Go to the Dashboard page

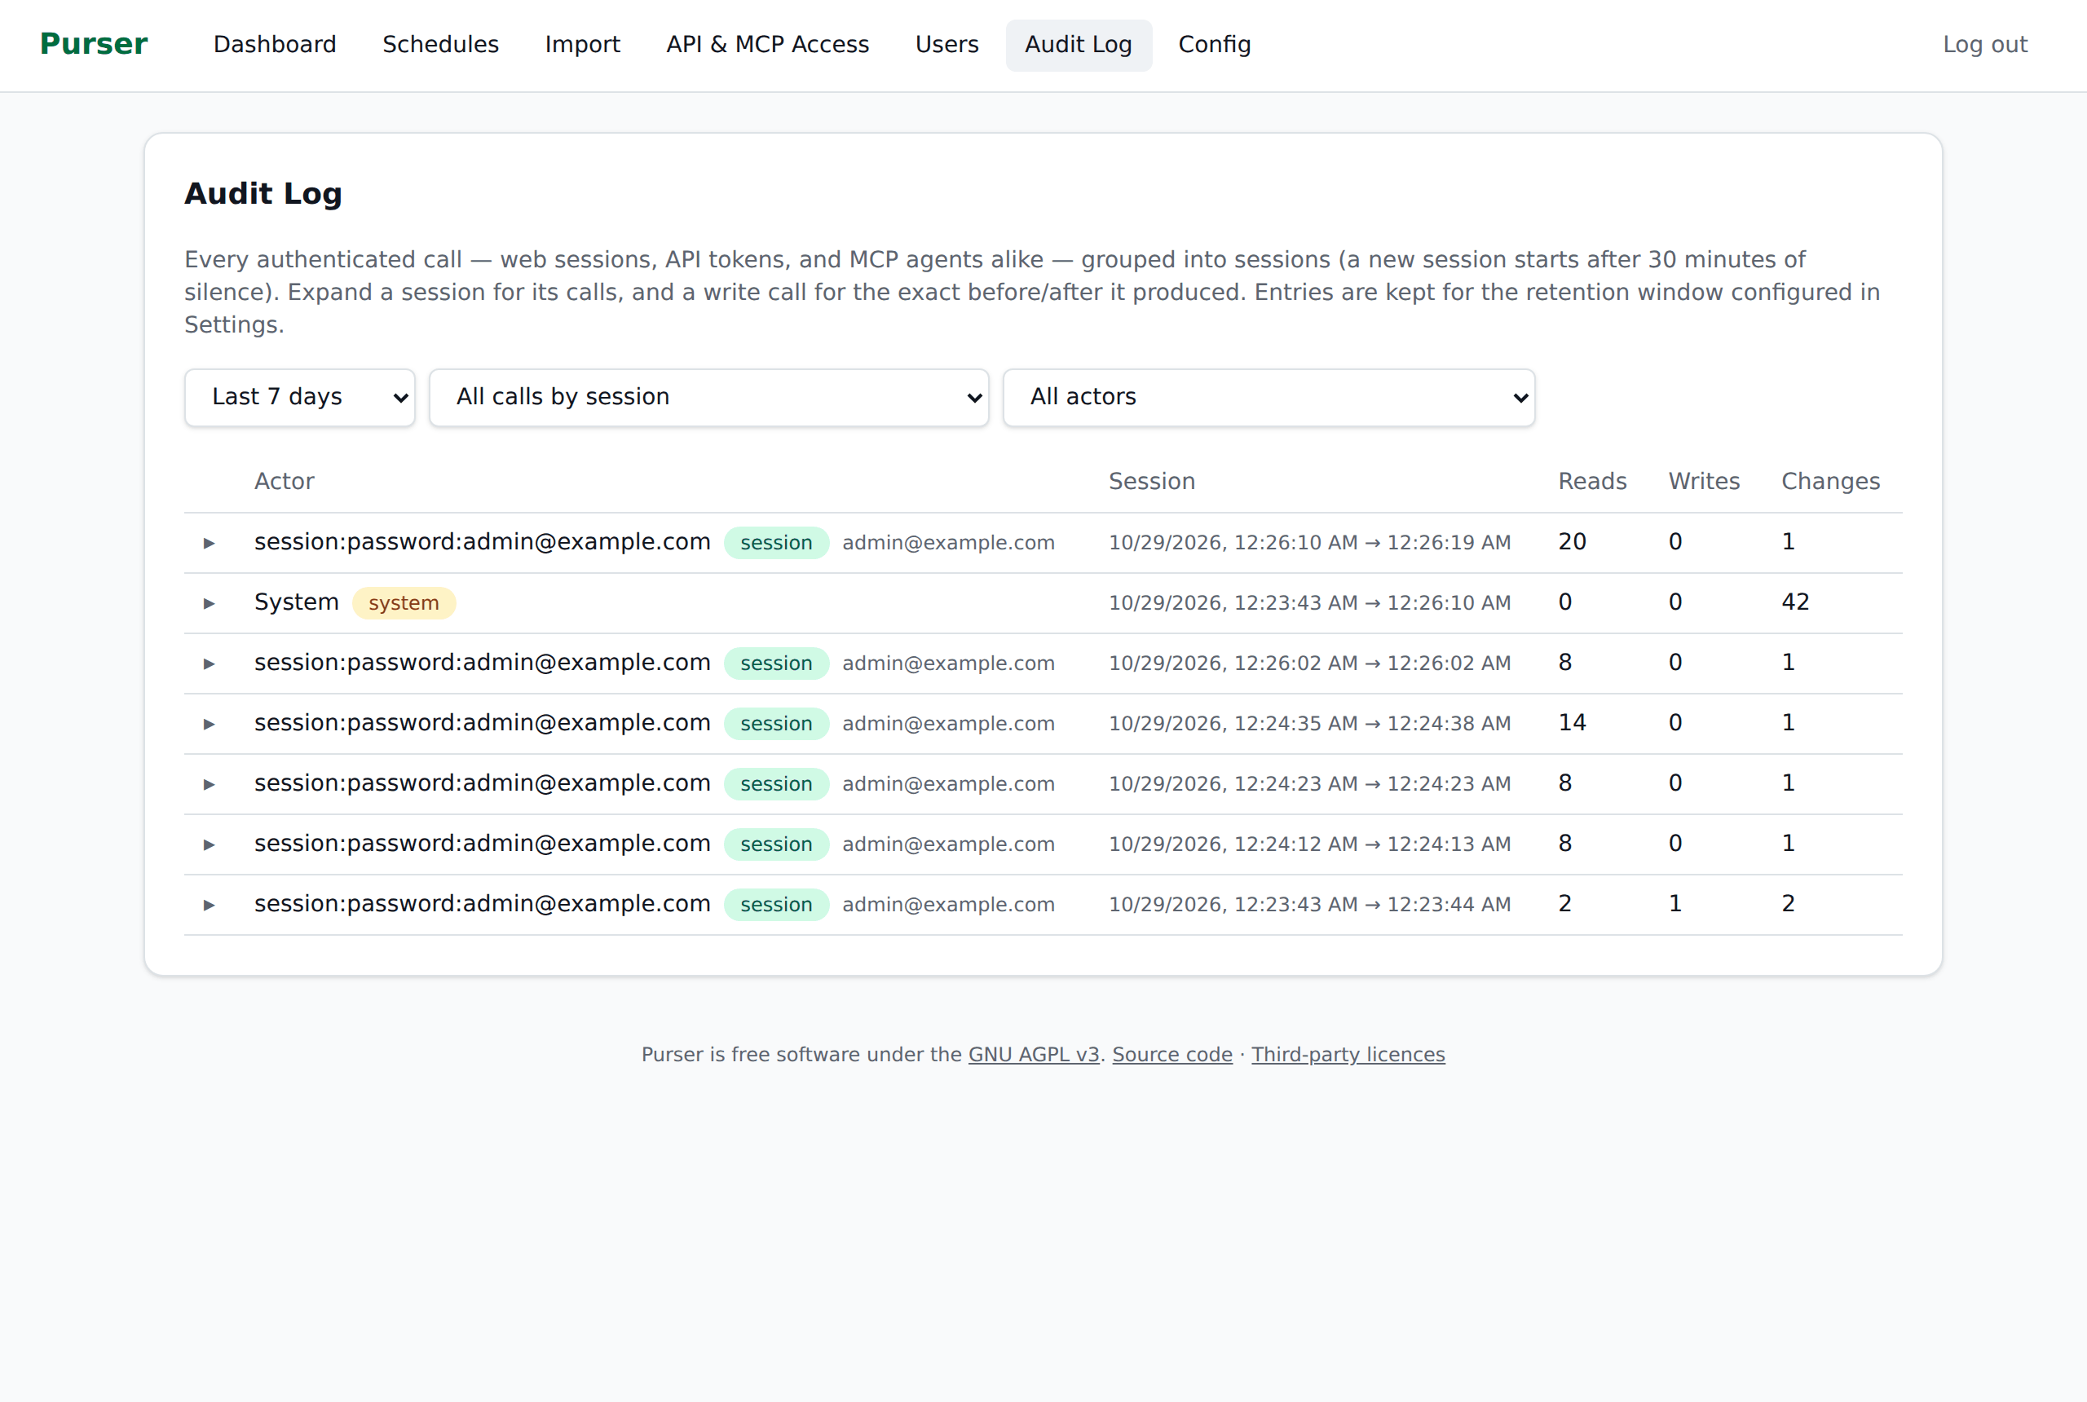click(x=275, y=45)
